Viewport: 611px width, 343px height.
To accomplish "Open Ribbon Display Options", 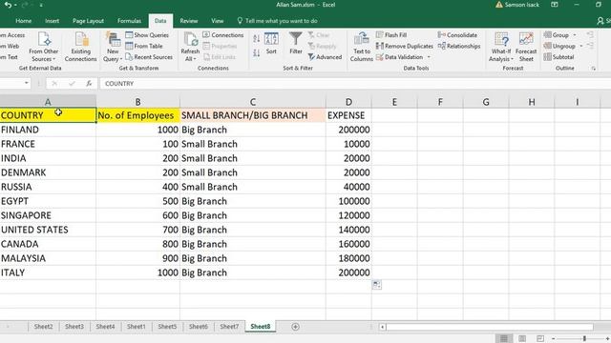I will [555, 5].
